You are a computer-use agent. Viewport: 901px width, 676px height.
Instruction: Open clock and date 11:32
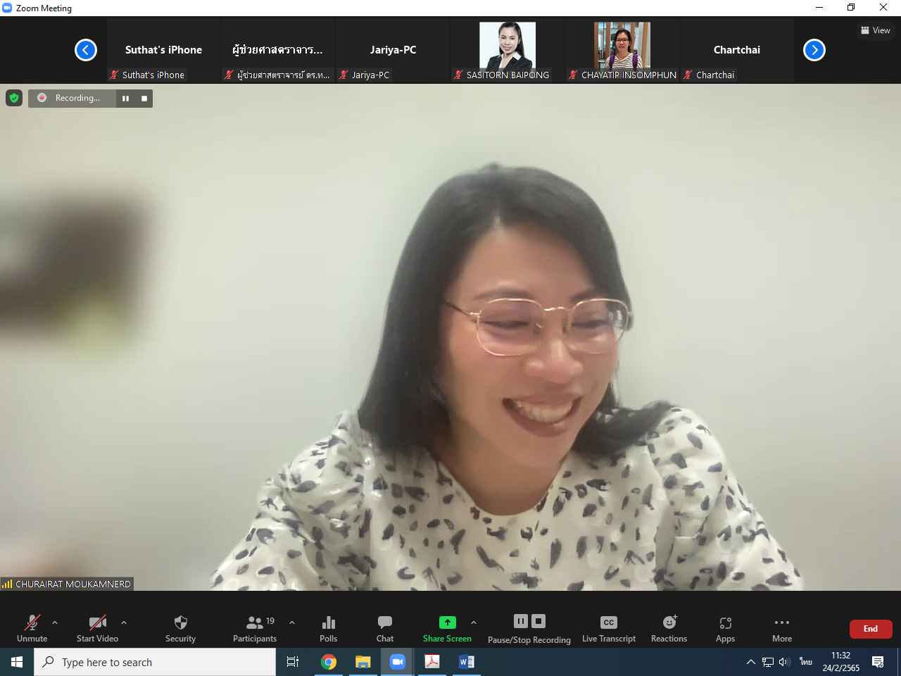click(x=841, y=662)
